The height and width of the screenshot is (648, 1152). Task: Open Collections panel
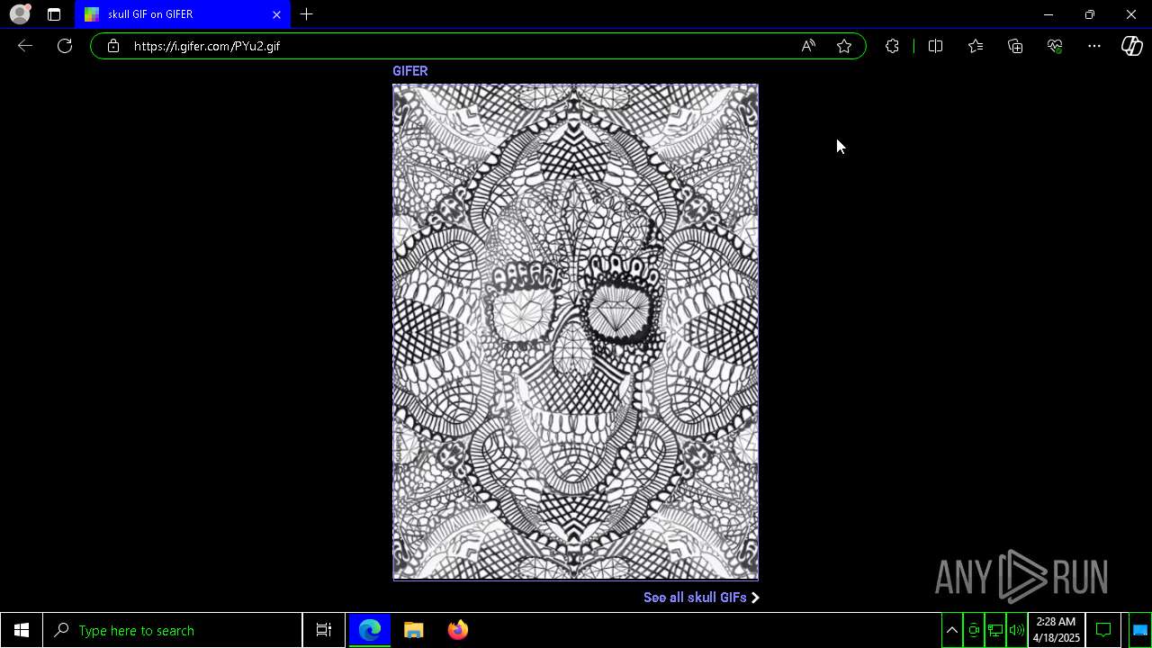click(1015, 46)
